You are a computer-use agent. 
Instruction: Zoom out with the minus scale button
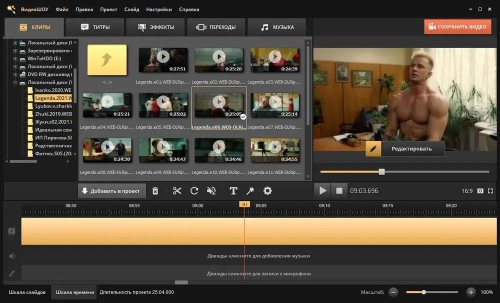(x=393, y=292)
